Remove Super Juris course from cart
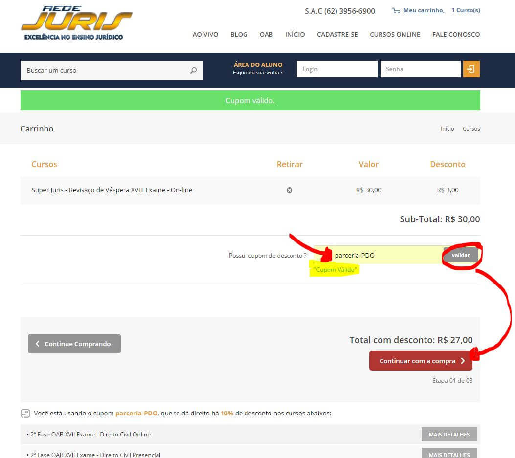 pyautogui.click(x=290, y=190)
